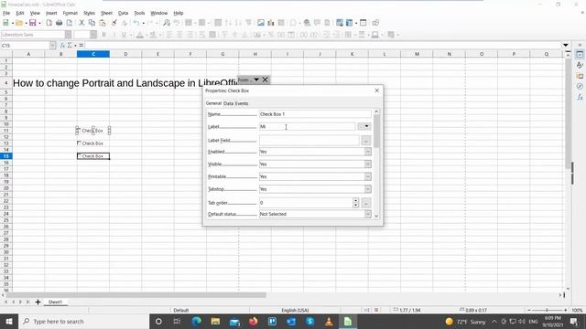The width and height of the screenshot is (586, 329).
Task: Click the Tab order browse button
Action: (366, 203)
